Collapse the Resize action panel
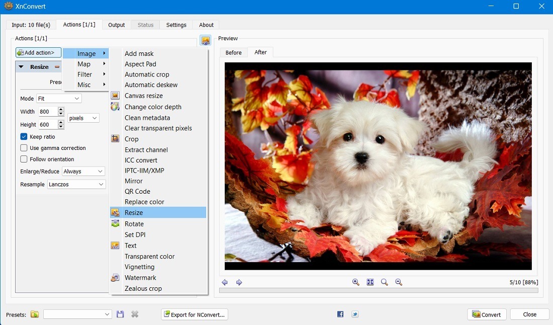Image resolution: width=553 pixels, height=325 pixels. pos(21,66)
